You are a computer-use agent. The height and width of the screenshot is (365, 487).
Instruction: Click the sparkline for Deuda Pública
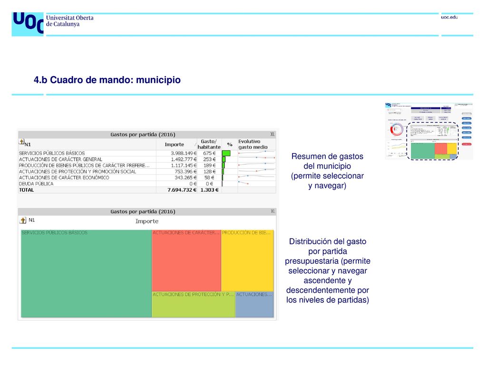click(243, 183)
